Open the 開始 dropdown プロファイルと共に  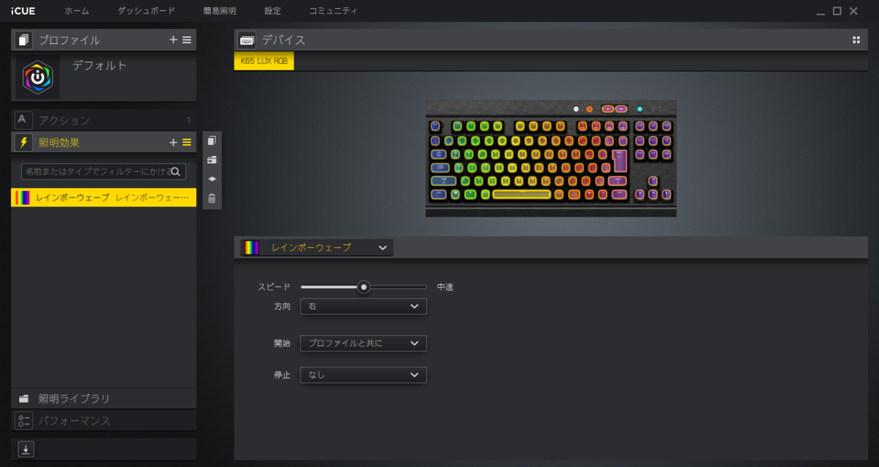(363, 343)
